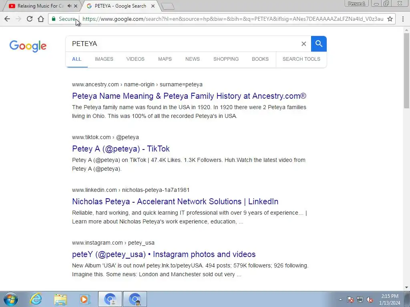Click the blue magnifier search button
This screenshot has height=307, width=410.
click(x=319, y=44)
